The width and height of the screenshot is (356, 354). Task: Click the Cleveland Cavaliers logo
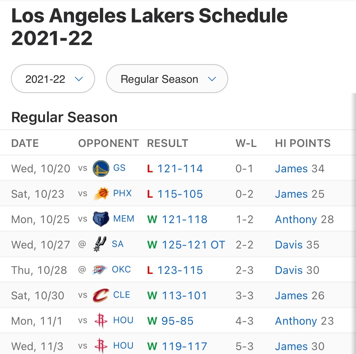coord(101,295)
